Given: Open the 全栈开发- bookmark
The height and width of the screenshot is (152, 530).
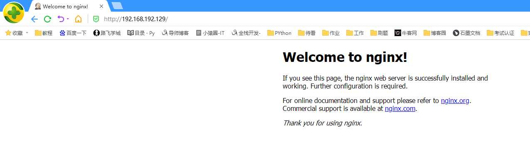Looking at the screenshot, I should click(246, 33).
